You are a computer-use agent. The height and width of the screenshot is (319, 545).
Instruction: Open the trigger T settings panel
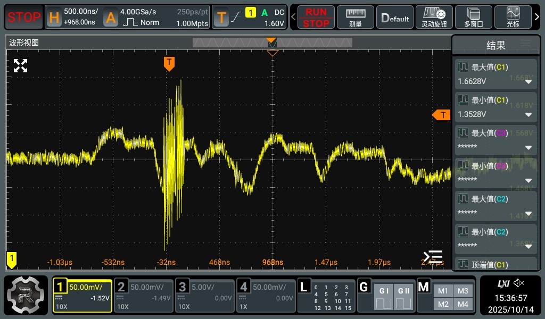pos(249,17)
